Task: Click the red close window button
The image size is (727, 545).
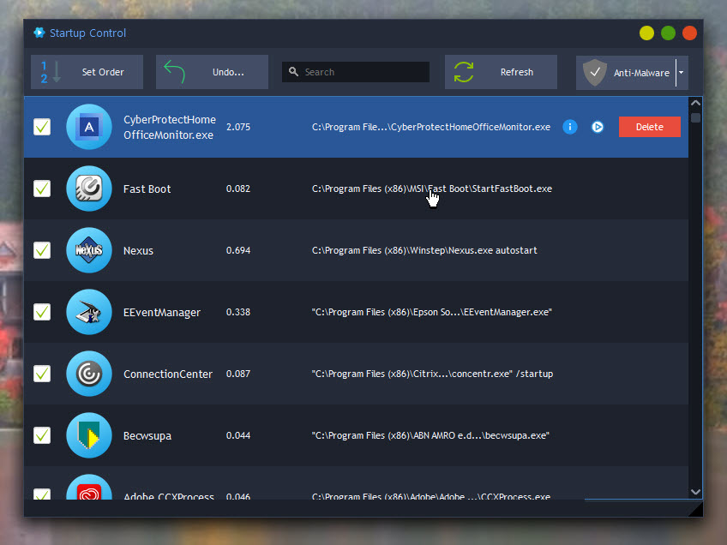Action: tap(689, 33)
